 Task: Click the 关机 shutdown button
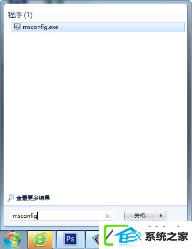pos(140,216)
